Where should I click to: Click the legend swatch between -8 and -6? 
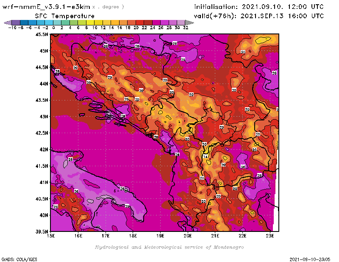coord(24,22)
